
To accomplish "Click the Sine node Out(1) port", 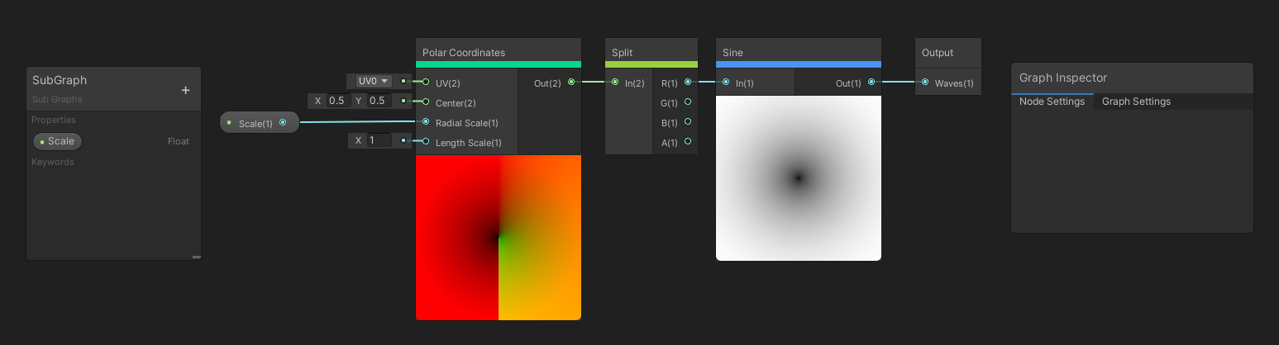I will coord(871,82).
